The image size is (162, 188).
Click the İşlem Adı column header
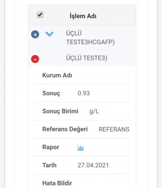pyautogui.click(x=83, y=16)
